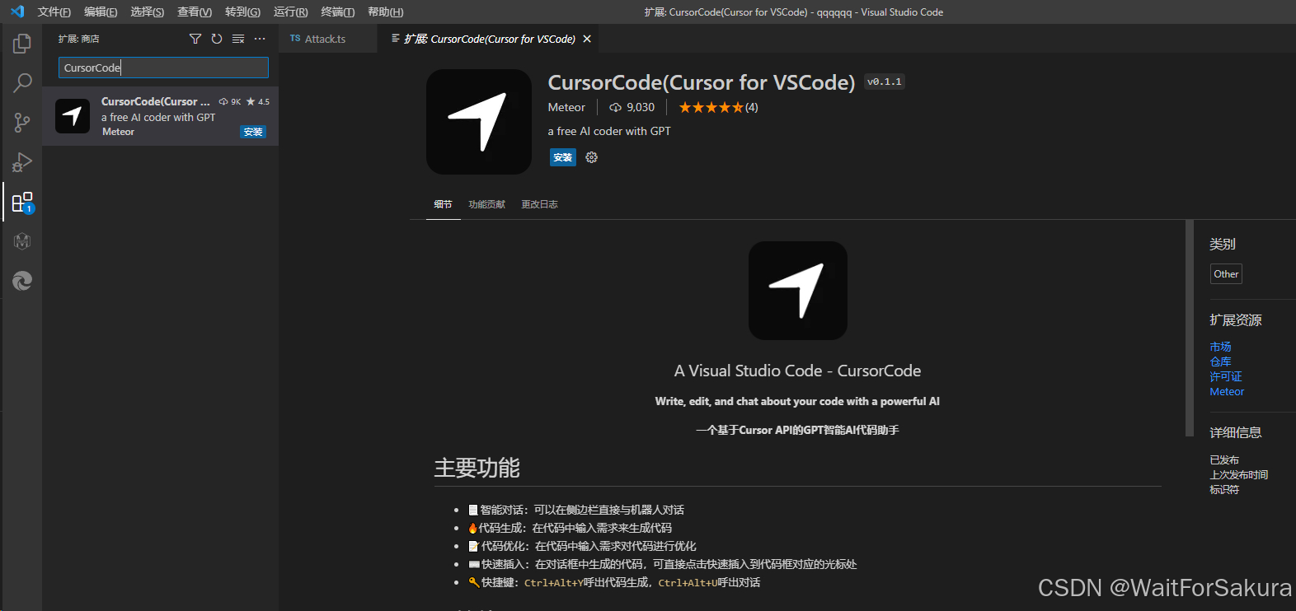Click the 9,030 install count

tap(641, 108)
